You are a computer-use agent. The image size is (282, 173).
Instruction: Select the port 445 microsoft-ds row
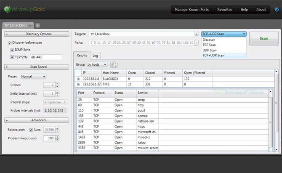point(173,132)
